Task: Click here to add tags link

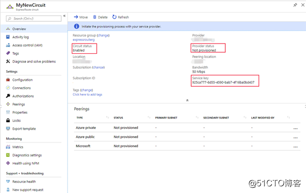Action: click(88, 94)
